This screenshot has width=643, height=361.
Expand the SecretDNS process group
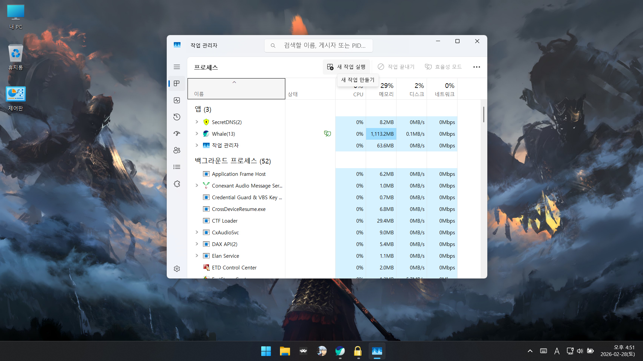197,122
